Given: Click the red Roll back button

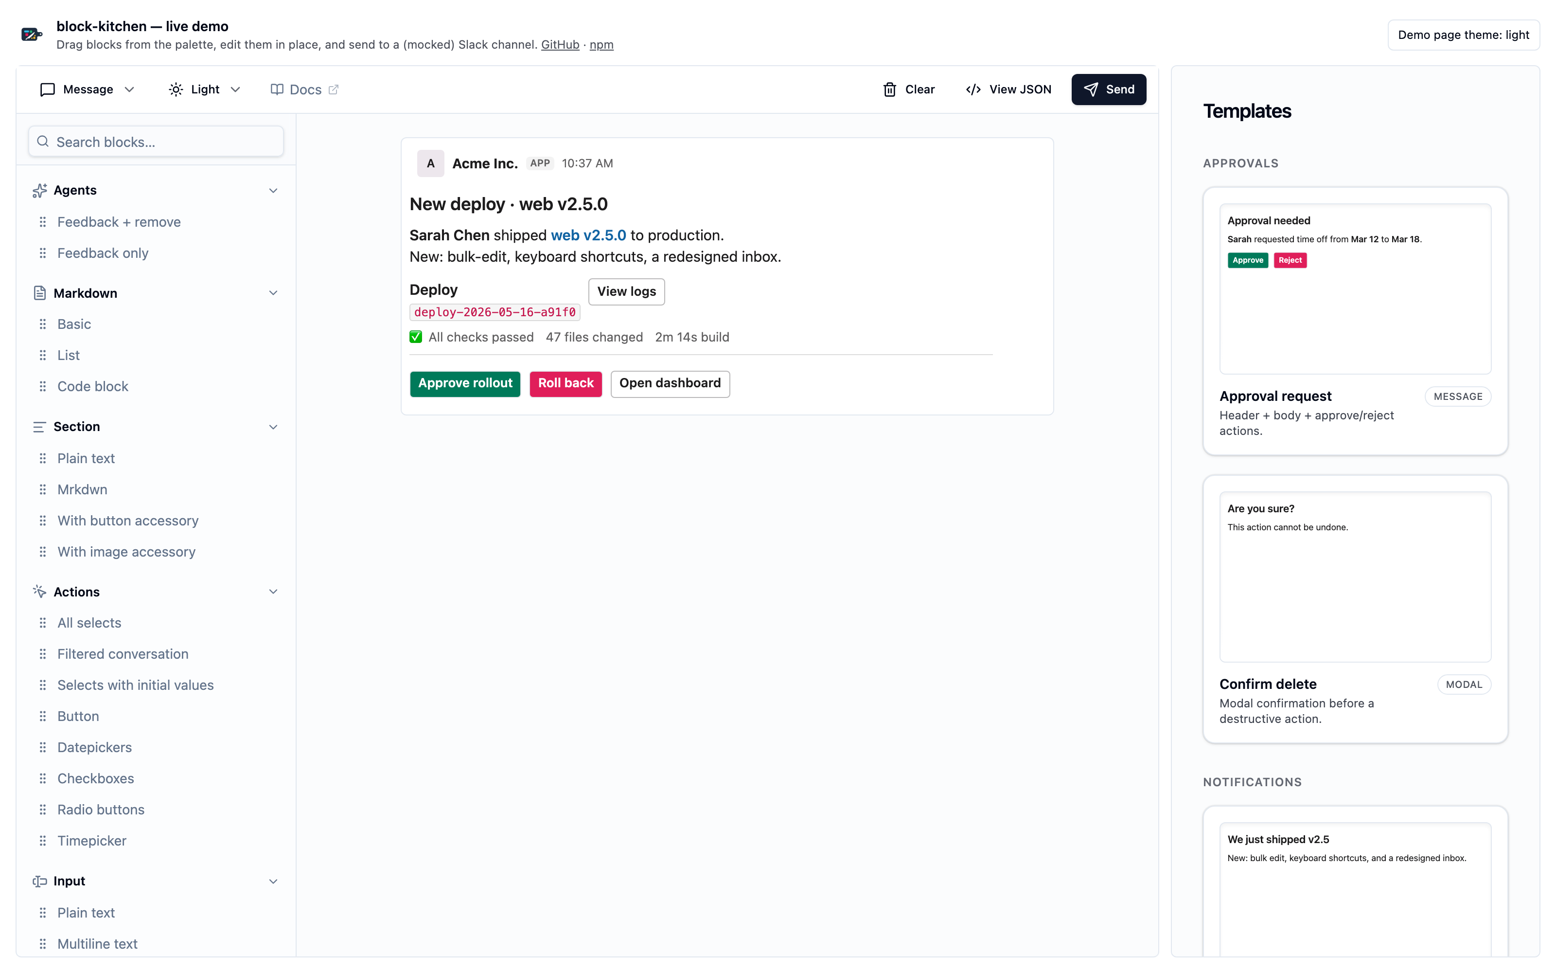Looking at the screenshot, I should tap(566, 383).
